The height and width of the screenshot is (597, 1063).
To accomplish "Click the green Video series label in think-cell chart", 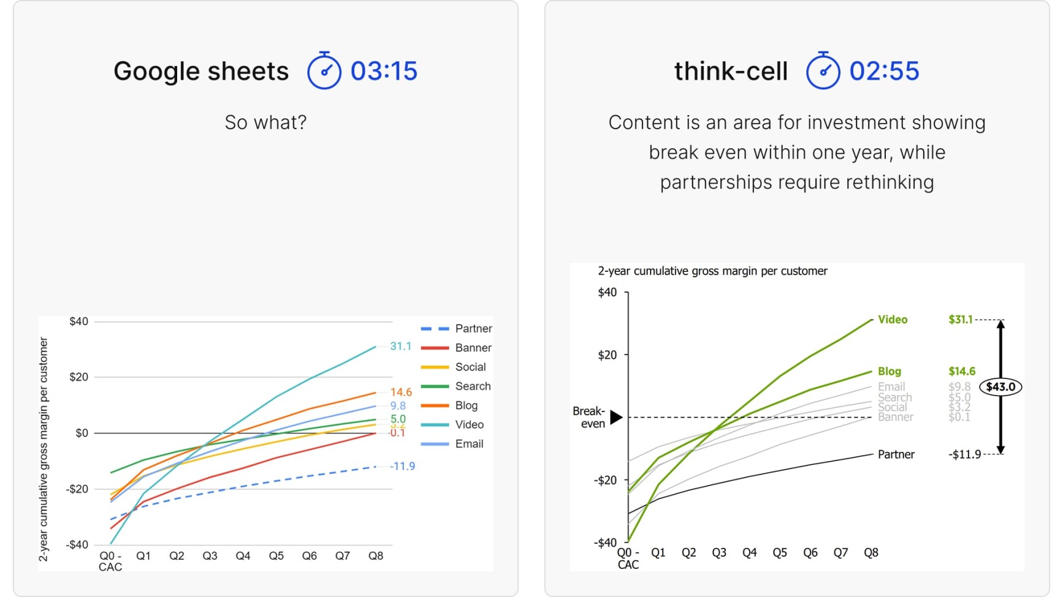I will [893, 320].
